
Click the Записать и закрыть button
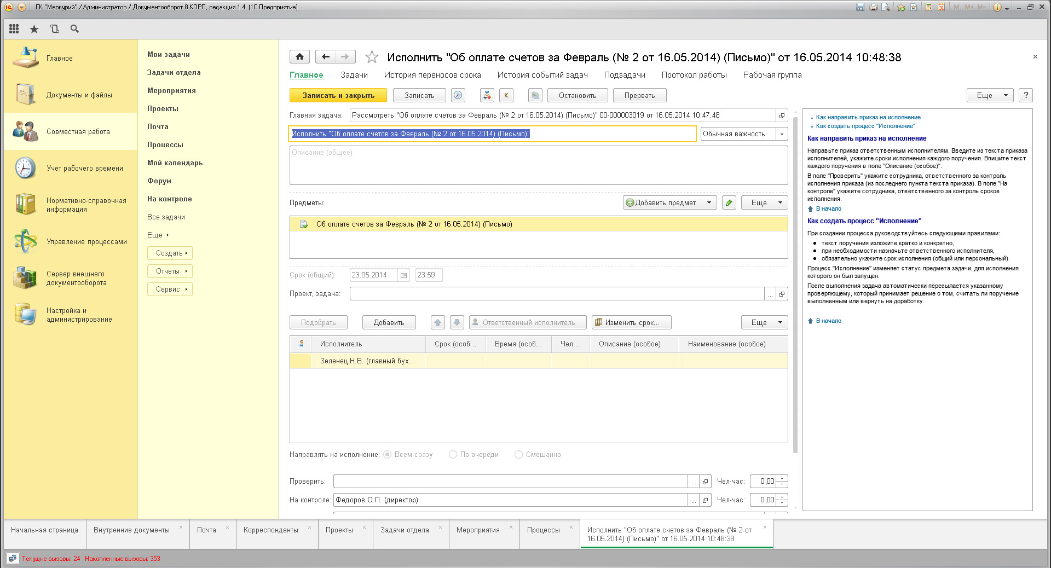point(338,95)
